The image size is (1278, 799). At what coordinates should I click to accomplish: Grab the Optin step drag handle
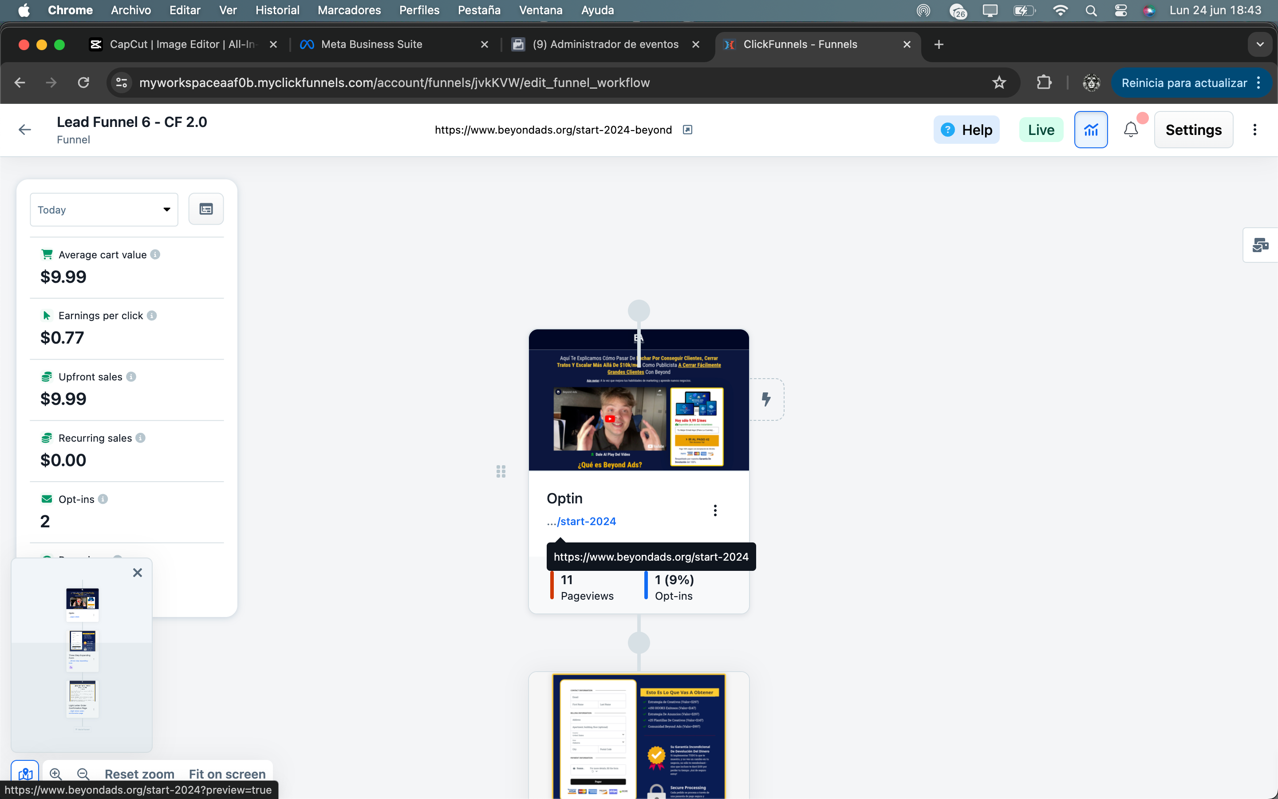[501, 471]
